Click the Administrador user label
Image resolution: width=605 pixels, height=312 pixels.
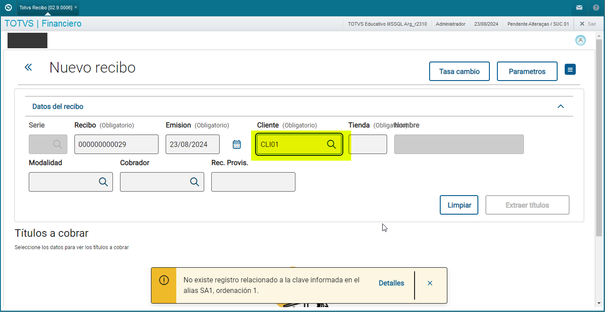click(450, 24)
